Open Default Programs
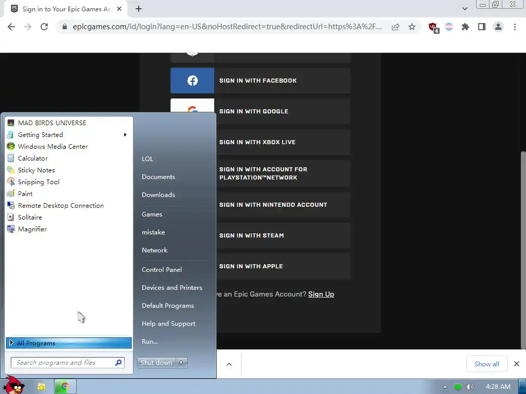The width and height of the screenshot is (526, 394). [168, 306]
